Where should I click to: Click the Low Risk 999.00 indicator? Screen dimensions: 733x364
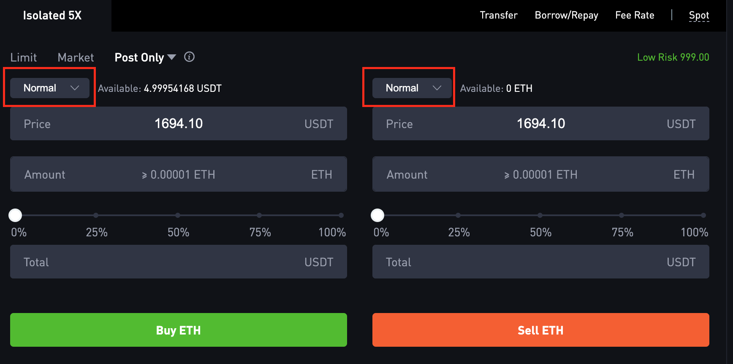(x=673, y=57)
